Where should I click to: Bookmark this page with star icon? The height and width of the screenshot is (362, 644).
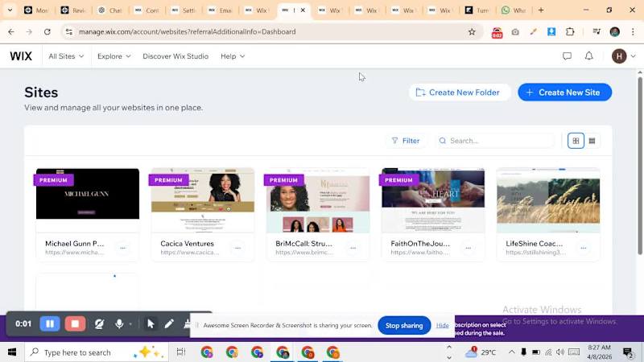click(472, 31)
